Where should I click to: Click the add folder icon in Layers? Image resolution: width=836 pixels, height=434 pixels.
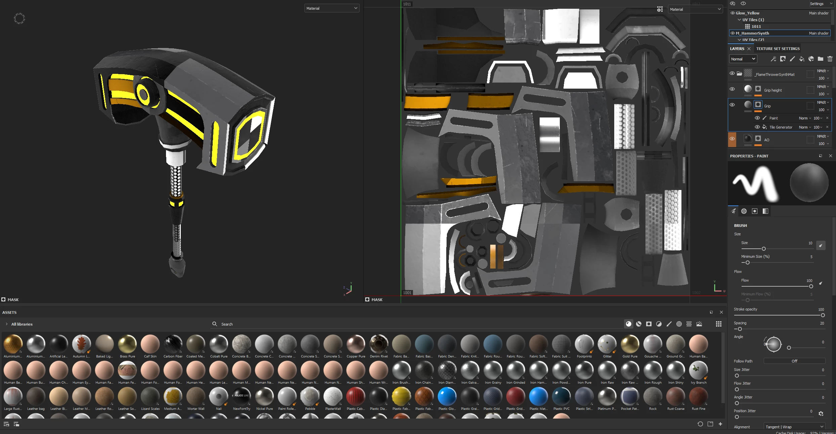821,59
